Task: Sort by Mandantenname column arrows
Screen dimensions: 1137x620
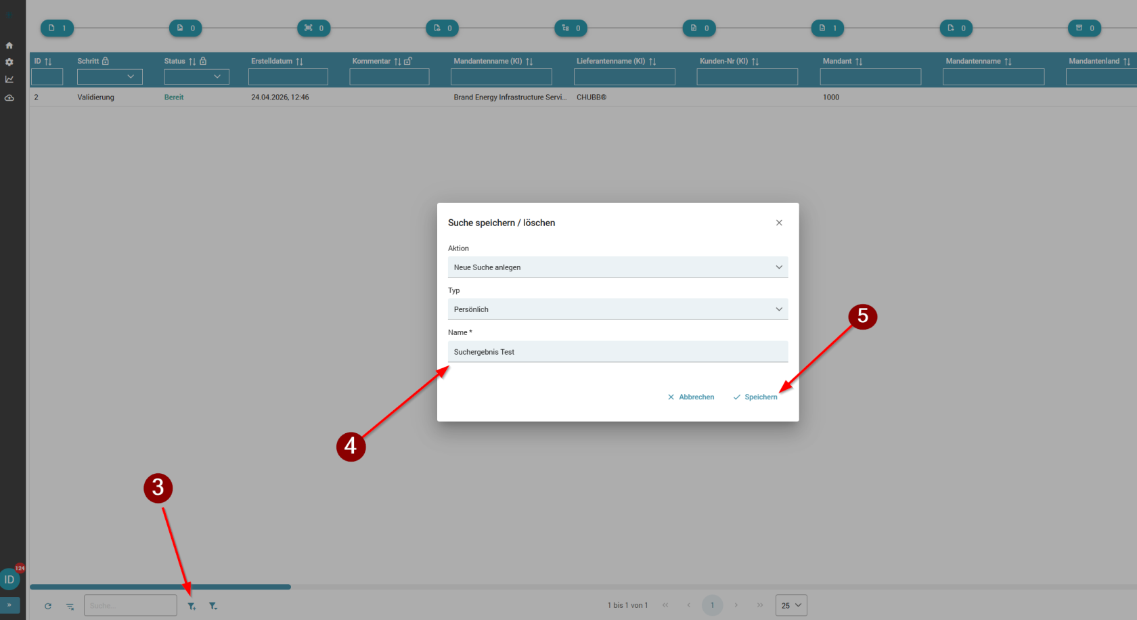Action: pyautogui.click(x=1008, y=62)
